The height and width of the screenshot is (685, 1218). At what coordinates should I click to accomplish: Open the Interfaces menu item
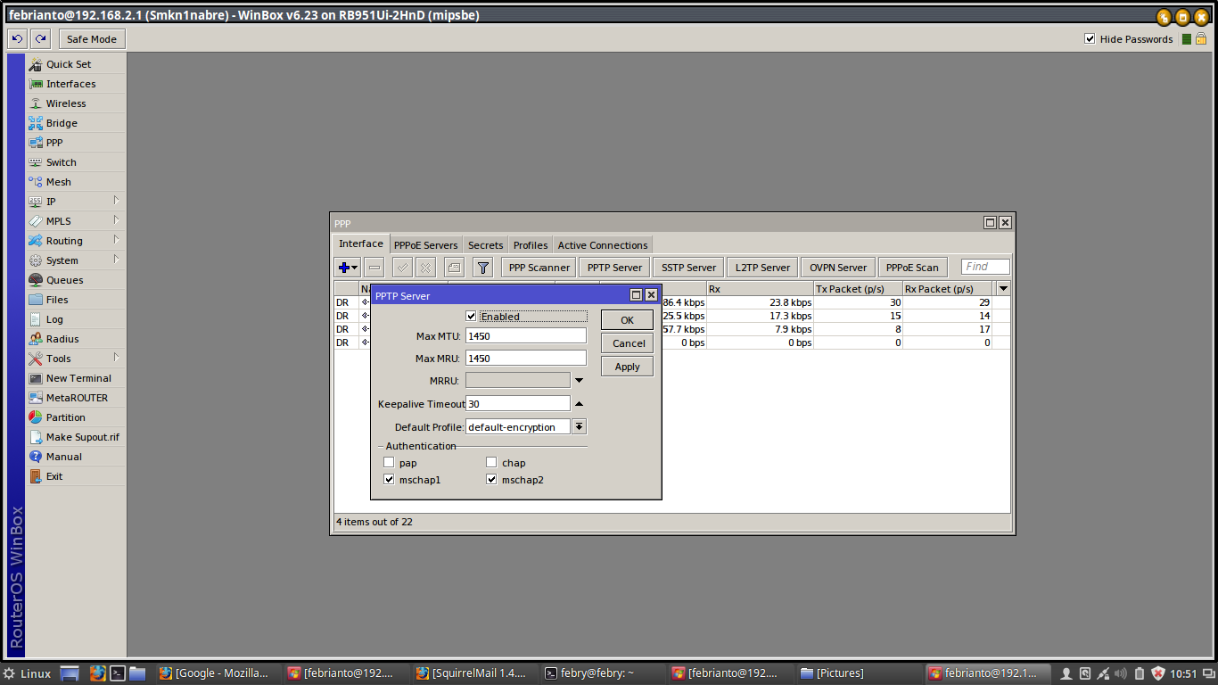tap(75, 84)
